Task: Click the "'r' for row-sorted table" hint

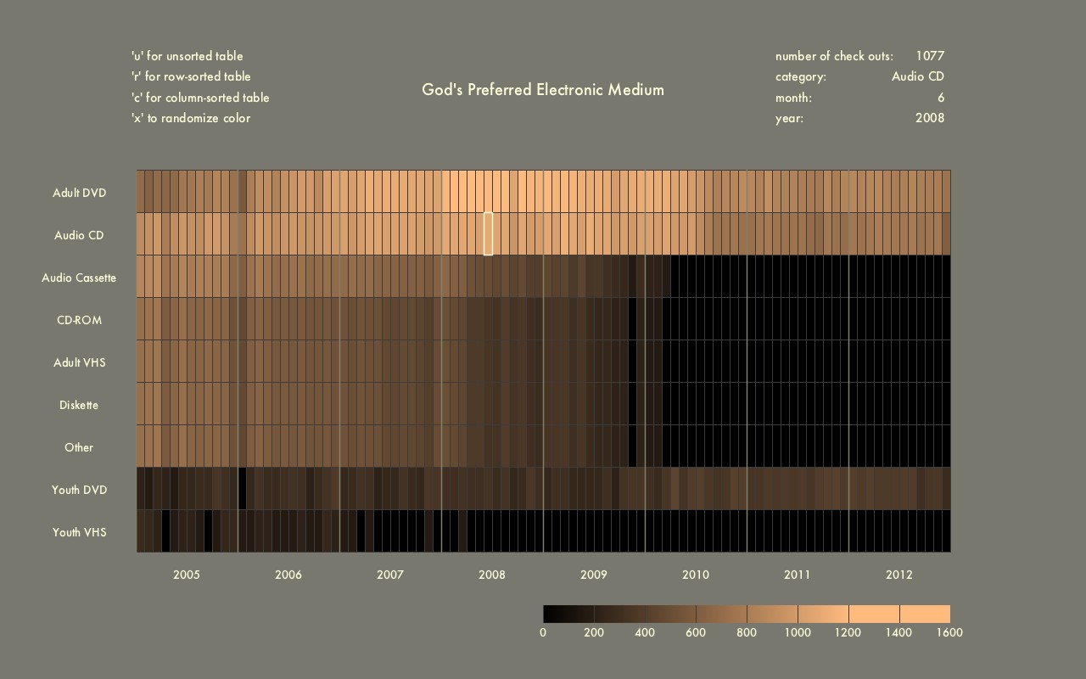Action: pos(191,76)
